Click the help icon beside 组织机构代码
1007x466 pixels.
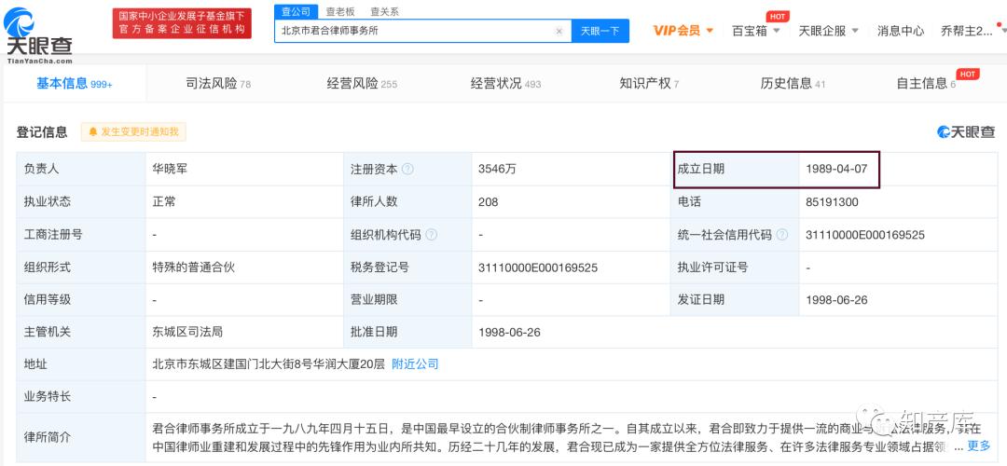(431, 235)
